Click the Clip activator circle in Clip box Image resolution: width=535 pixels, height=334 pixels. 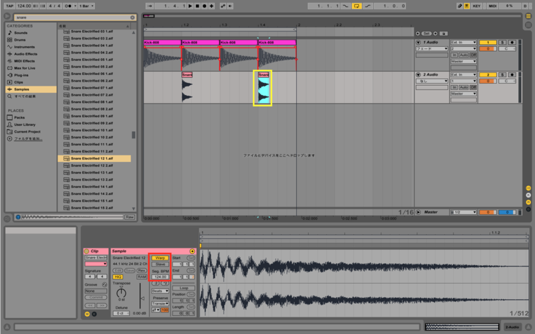coord(87,251)
